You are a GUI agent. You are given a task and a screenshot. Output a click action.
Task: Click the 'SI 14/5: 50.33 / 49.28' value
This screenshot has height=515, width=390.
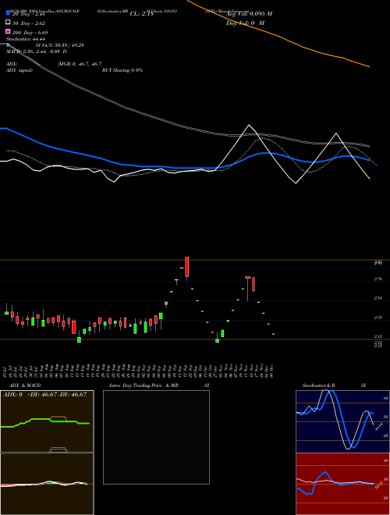(59, 45)
